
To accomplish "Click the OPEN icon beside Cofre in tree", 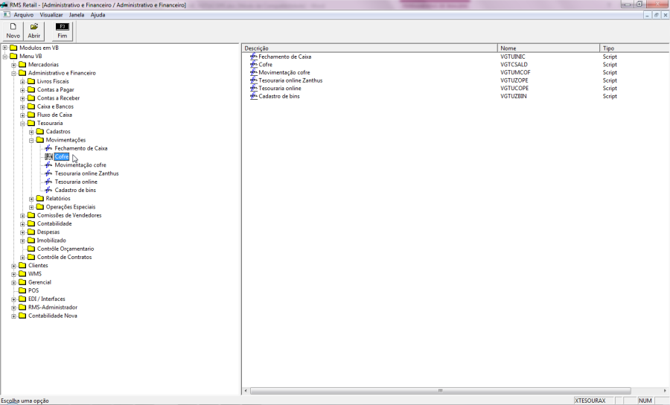I will [x=48, y=157].
